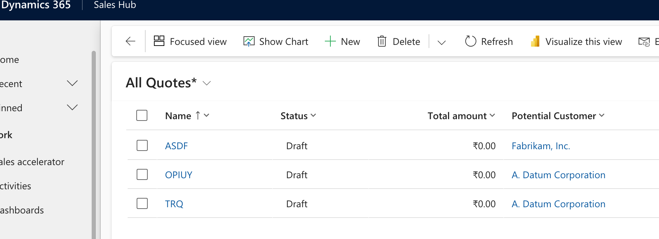
Task: Click the email link envelope icon
Action: tap(644, 42)
